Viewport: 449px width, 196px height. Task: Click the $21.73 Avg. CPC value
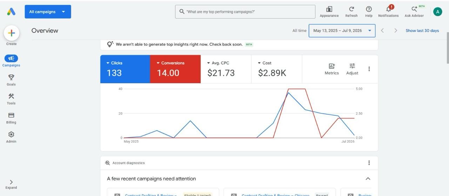coord(221,73)
